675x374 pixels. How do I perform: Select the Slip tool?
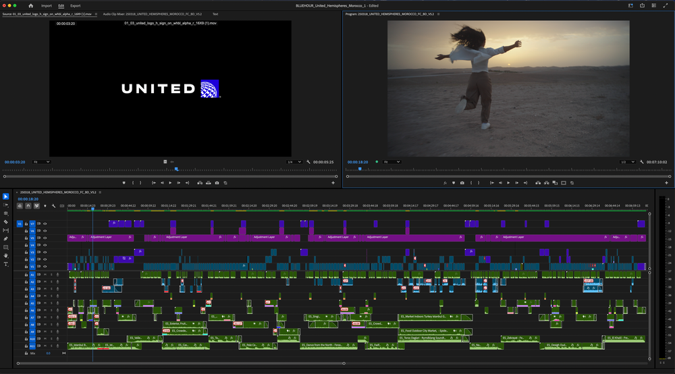pyautogui.click(x=5, y=230)
